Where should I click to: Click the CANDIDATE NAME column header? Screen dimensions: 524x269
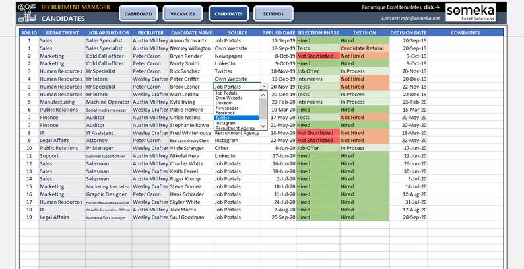tap(191, 33)
